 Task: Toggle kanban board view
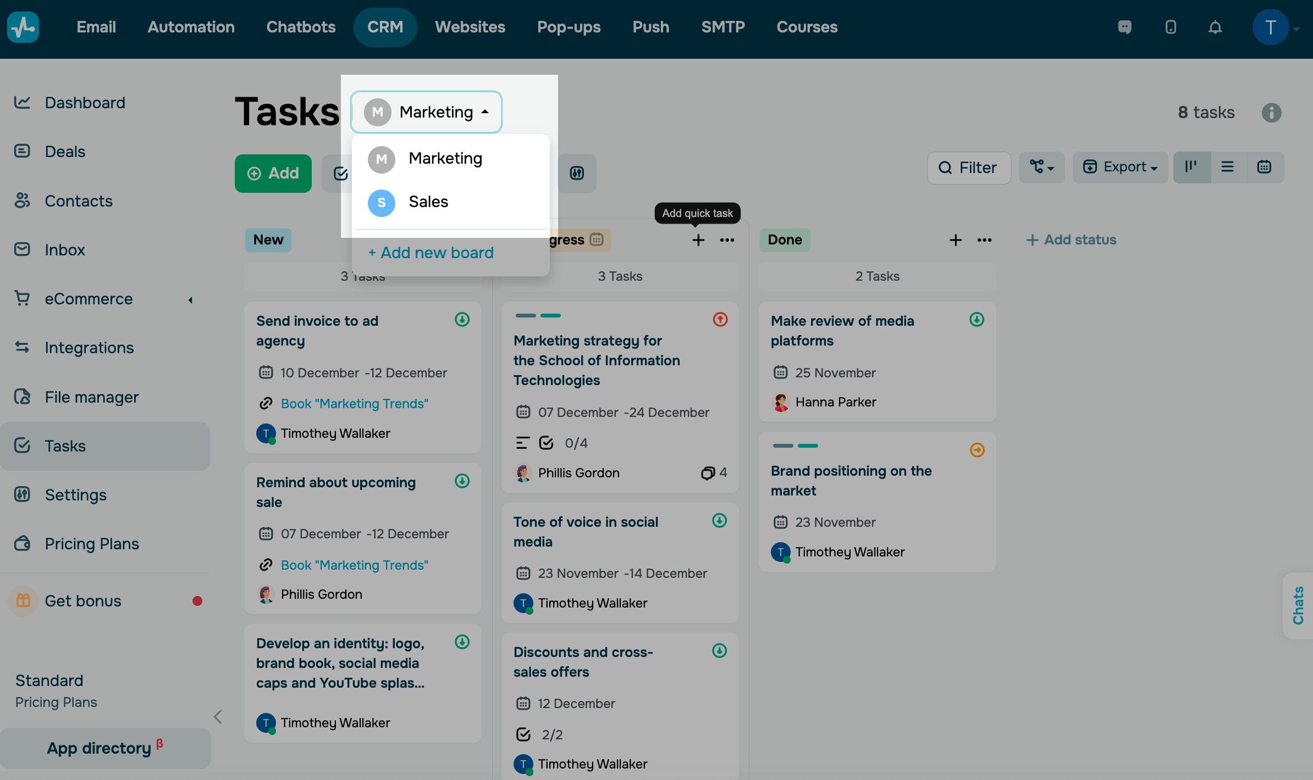click(1191, 167)
